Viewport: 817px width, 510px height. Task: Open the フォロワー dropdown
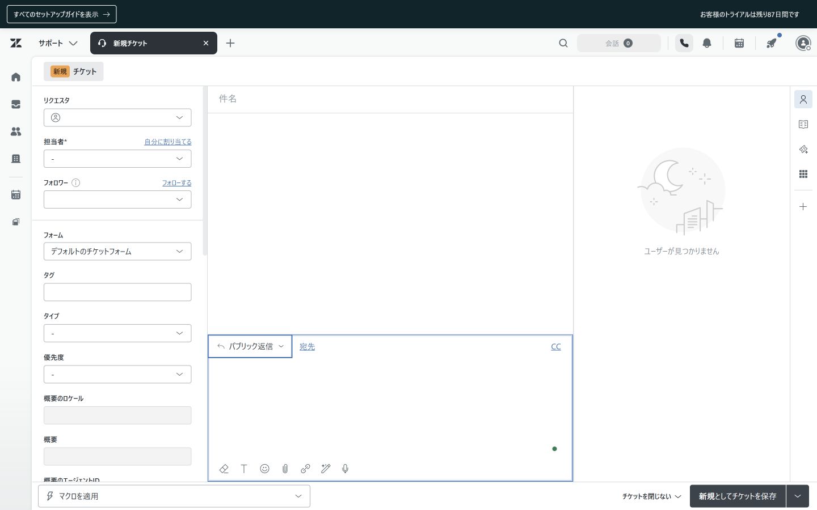[x=117, y=199]
